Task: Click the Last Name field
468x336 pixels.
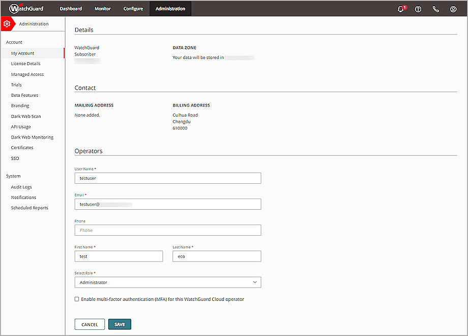Action: (217, 256)
